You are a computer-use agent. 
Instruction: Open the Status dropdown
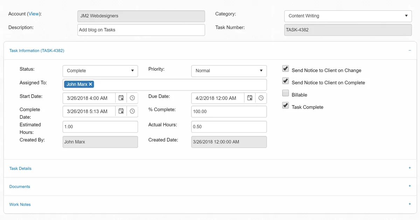pos(100,71)
